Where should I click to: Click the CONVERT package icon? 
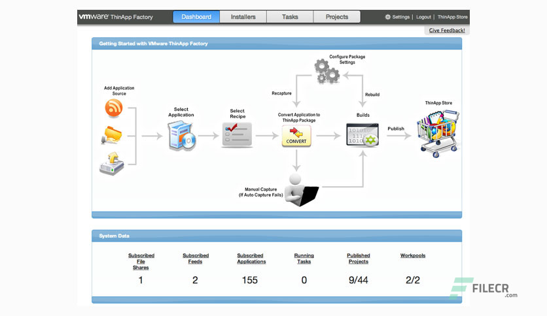[x=296, y=136]
